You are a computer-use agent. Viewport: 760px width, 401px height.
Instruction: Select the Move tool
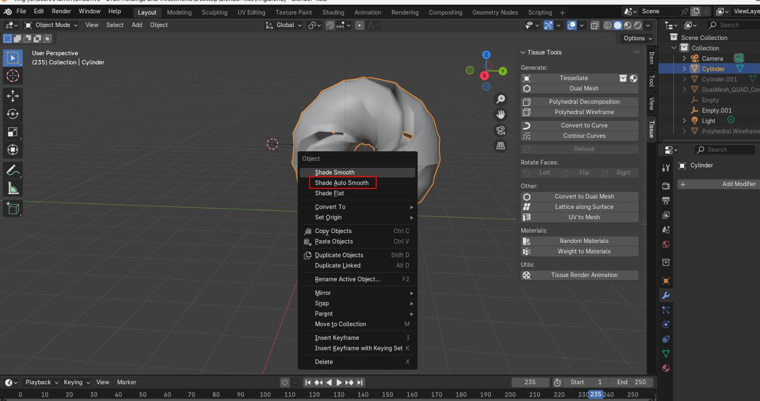coord(13,96)
